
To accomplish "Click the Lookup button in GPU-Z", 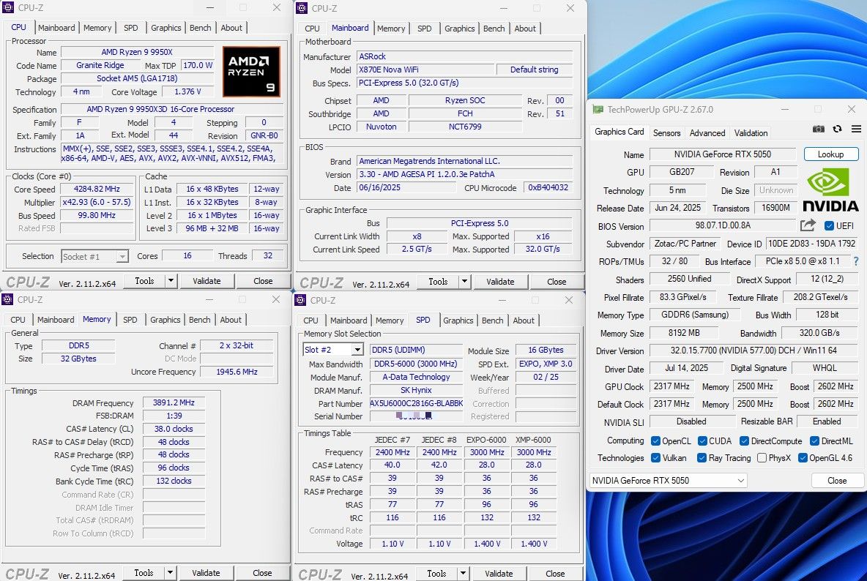I will (x=830, y=154).
